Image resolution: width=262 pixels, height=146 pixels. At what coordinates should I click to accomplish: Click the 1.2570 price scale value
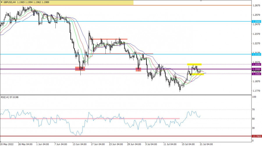256,15
